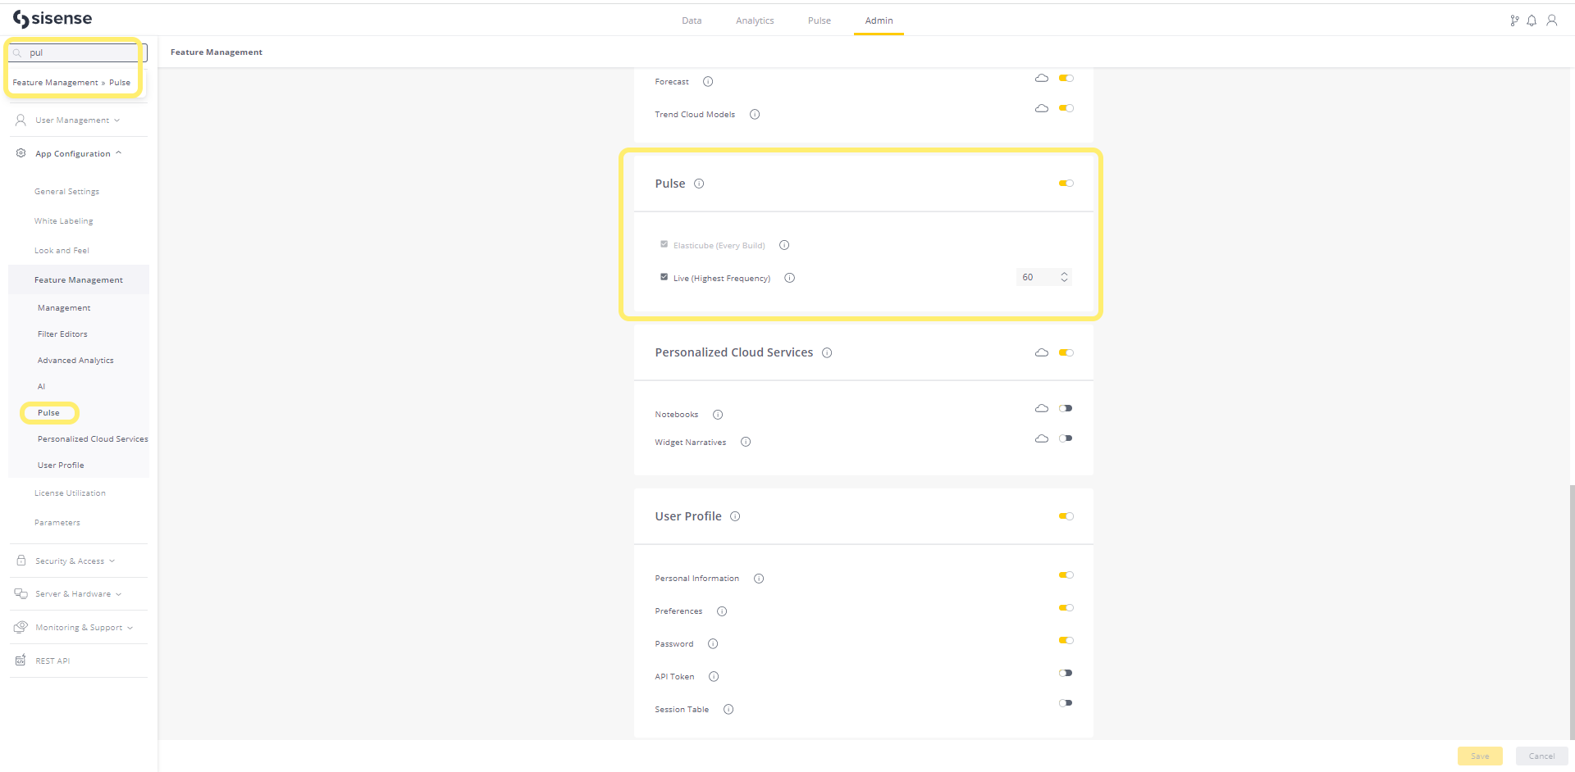Viewport: 1575px width, 772px height.
Task: Click the User Profile info icon
Action: [735, 516]
